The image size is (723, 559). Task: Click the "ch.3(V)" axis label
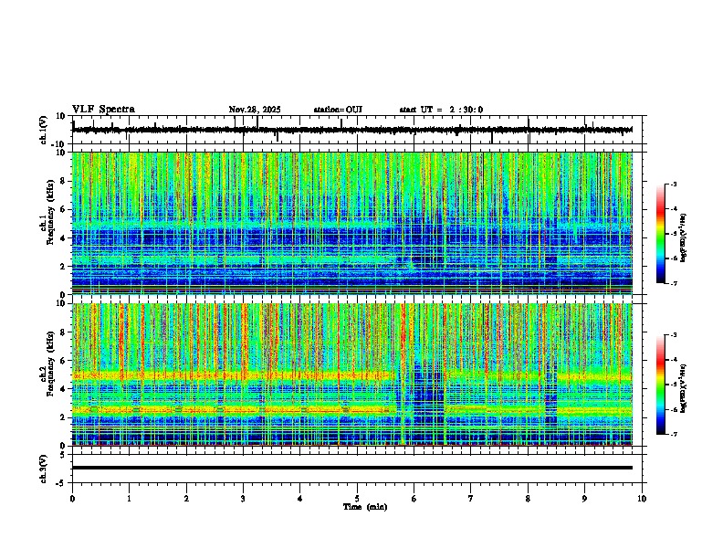[x=44, y=469]
